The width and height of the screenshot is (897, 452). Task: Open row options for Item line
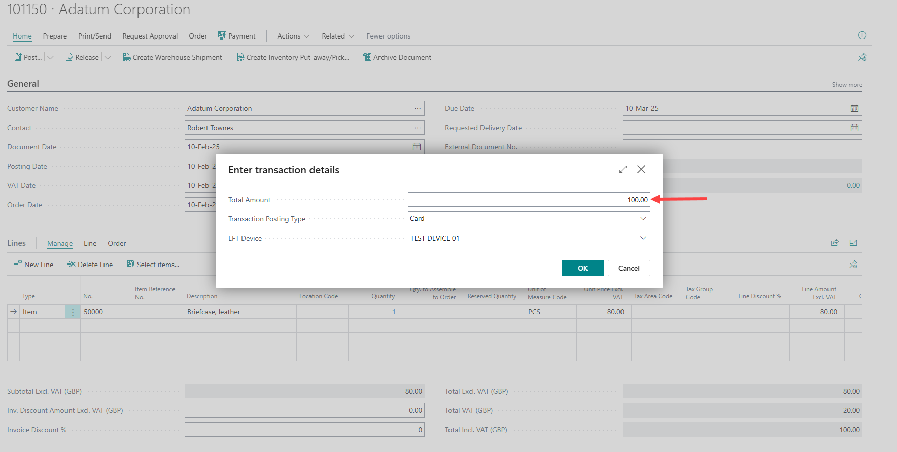click(73, 312)
